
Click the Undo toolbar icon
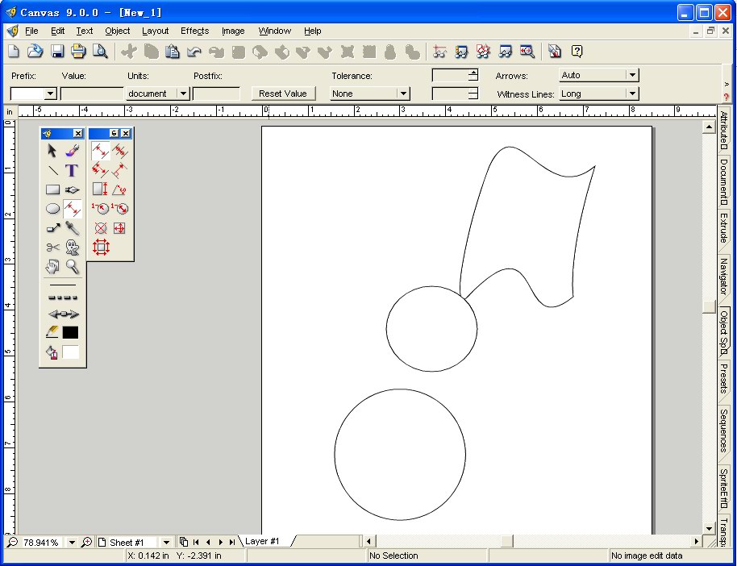point(194,52)
